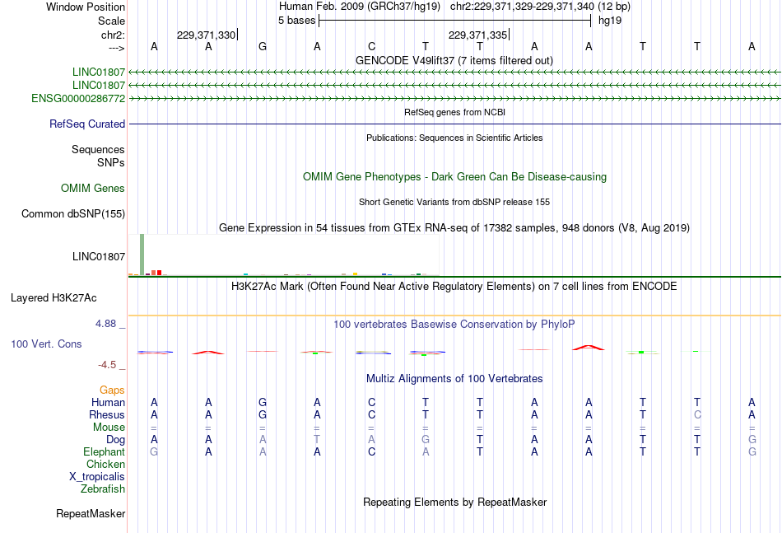Click the OMIM Genes label

[93, 188]
